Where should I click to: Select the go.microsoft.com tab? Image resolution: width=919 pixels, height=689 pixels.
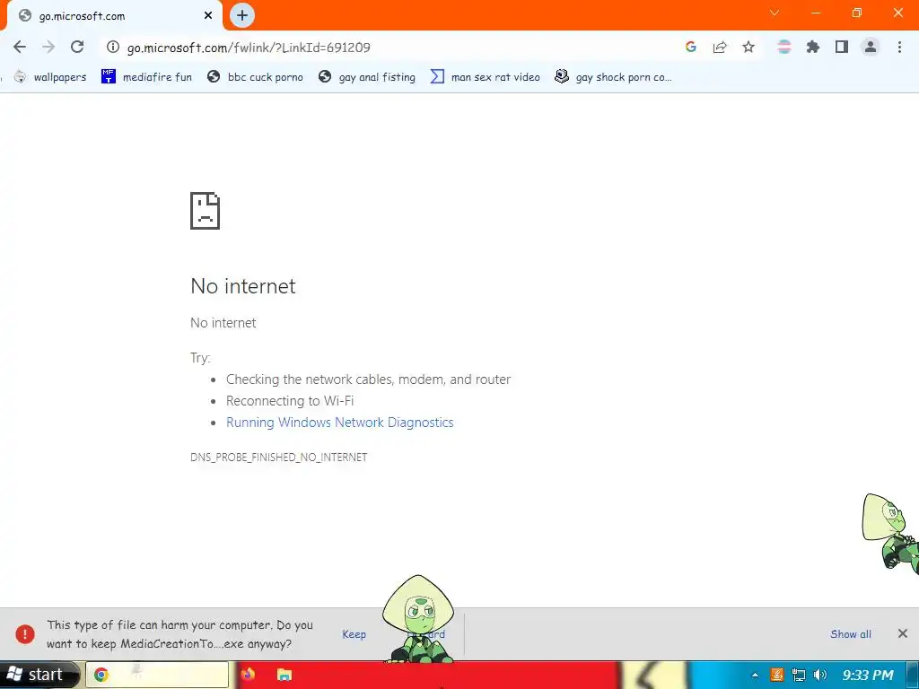coord(114,16)
